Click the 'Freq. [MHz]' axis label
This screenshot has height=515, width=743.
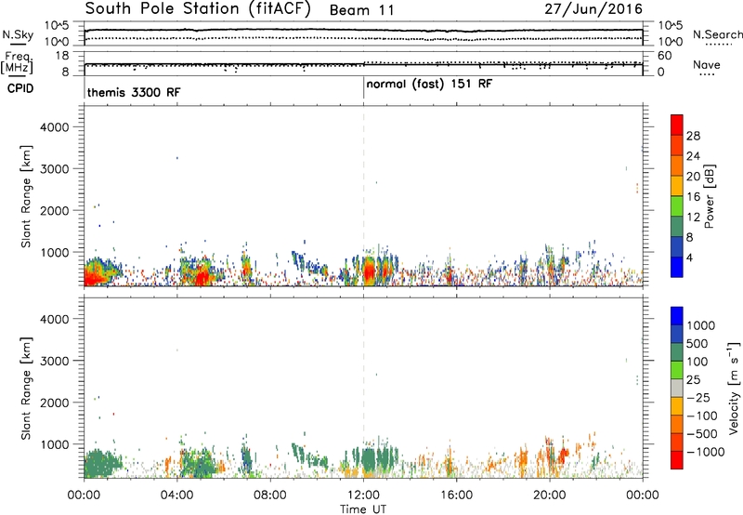[x=19, y=62]
